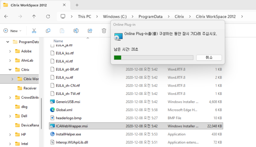Click the 취소 cancel button
This screenshot has height=147, width=256.
[x=209, y=58]
